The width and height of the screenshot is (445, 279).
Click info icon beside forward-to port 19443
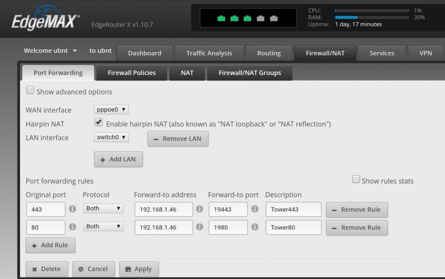coord(255,209)
